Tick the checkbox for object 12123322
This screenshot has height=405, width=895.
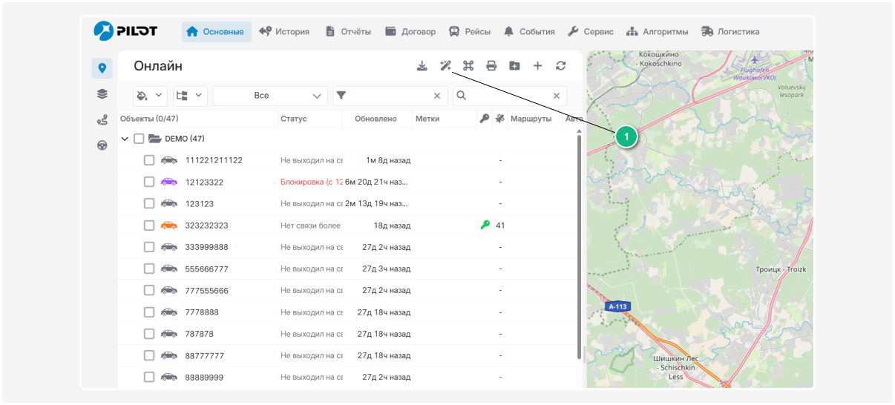(x=149, y=182)
